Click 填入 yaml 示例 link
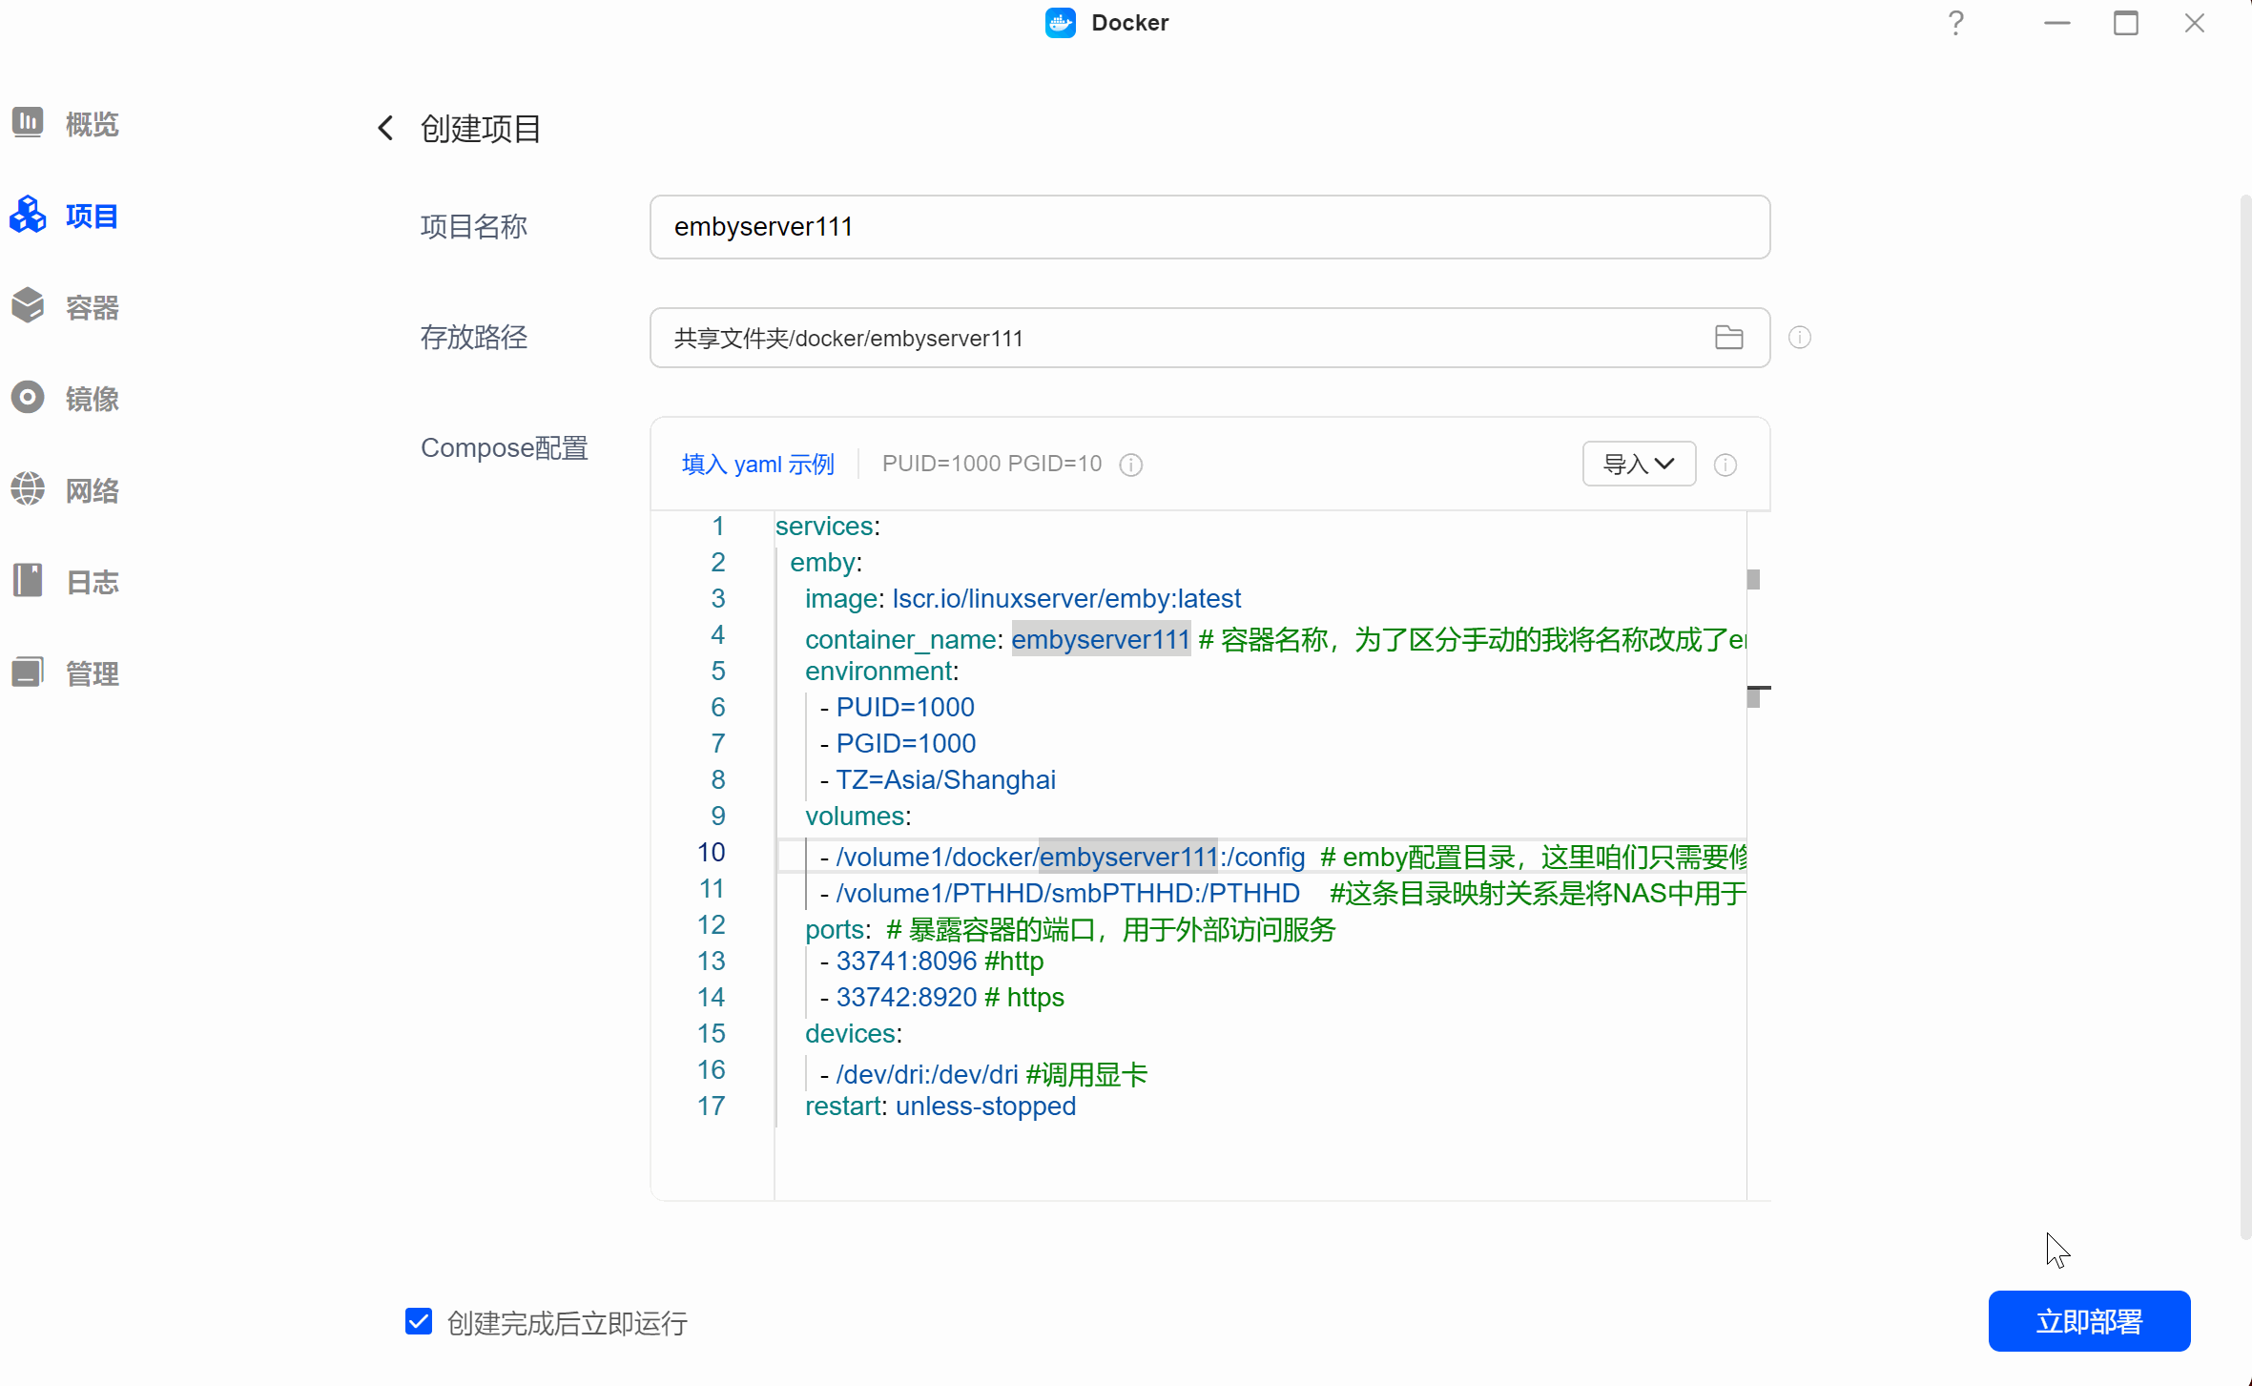2252x1386 pixels. tap(758, 465)
